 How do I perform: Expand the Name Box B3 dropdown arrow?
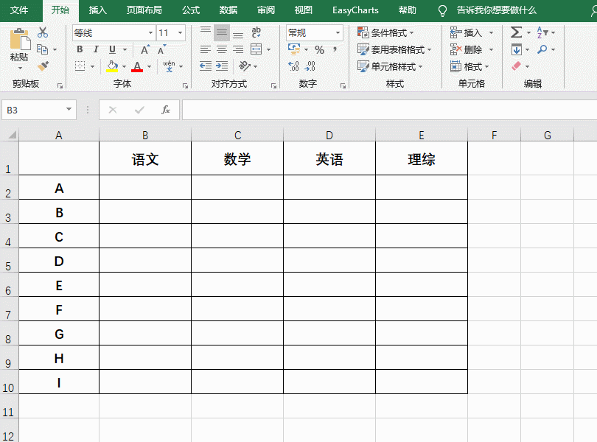[69, 110]
